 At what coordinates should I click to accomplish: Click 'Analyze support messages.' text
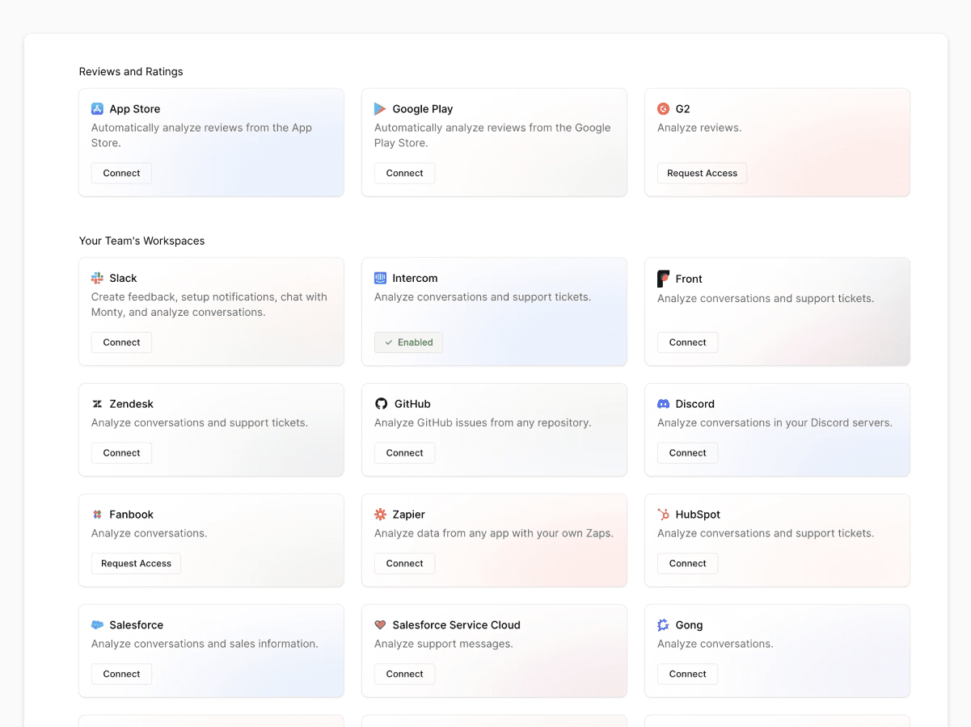(444, 644)
